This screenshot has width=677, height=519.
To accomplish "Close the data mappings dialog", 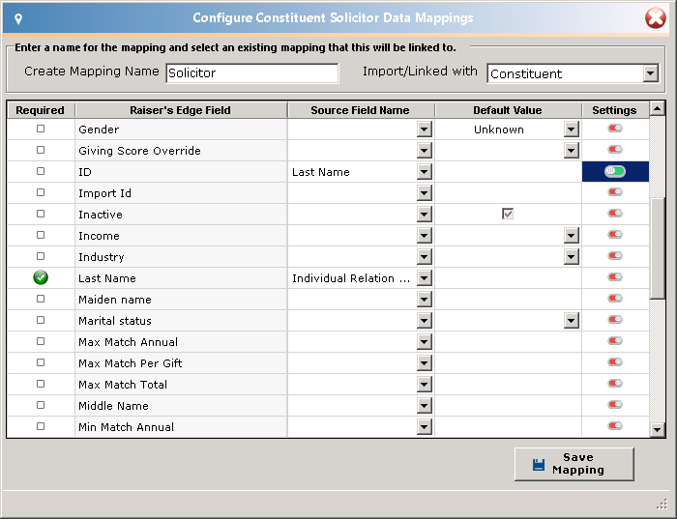I will coord(656,18).
